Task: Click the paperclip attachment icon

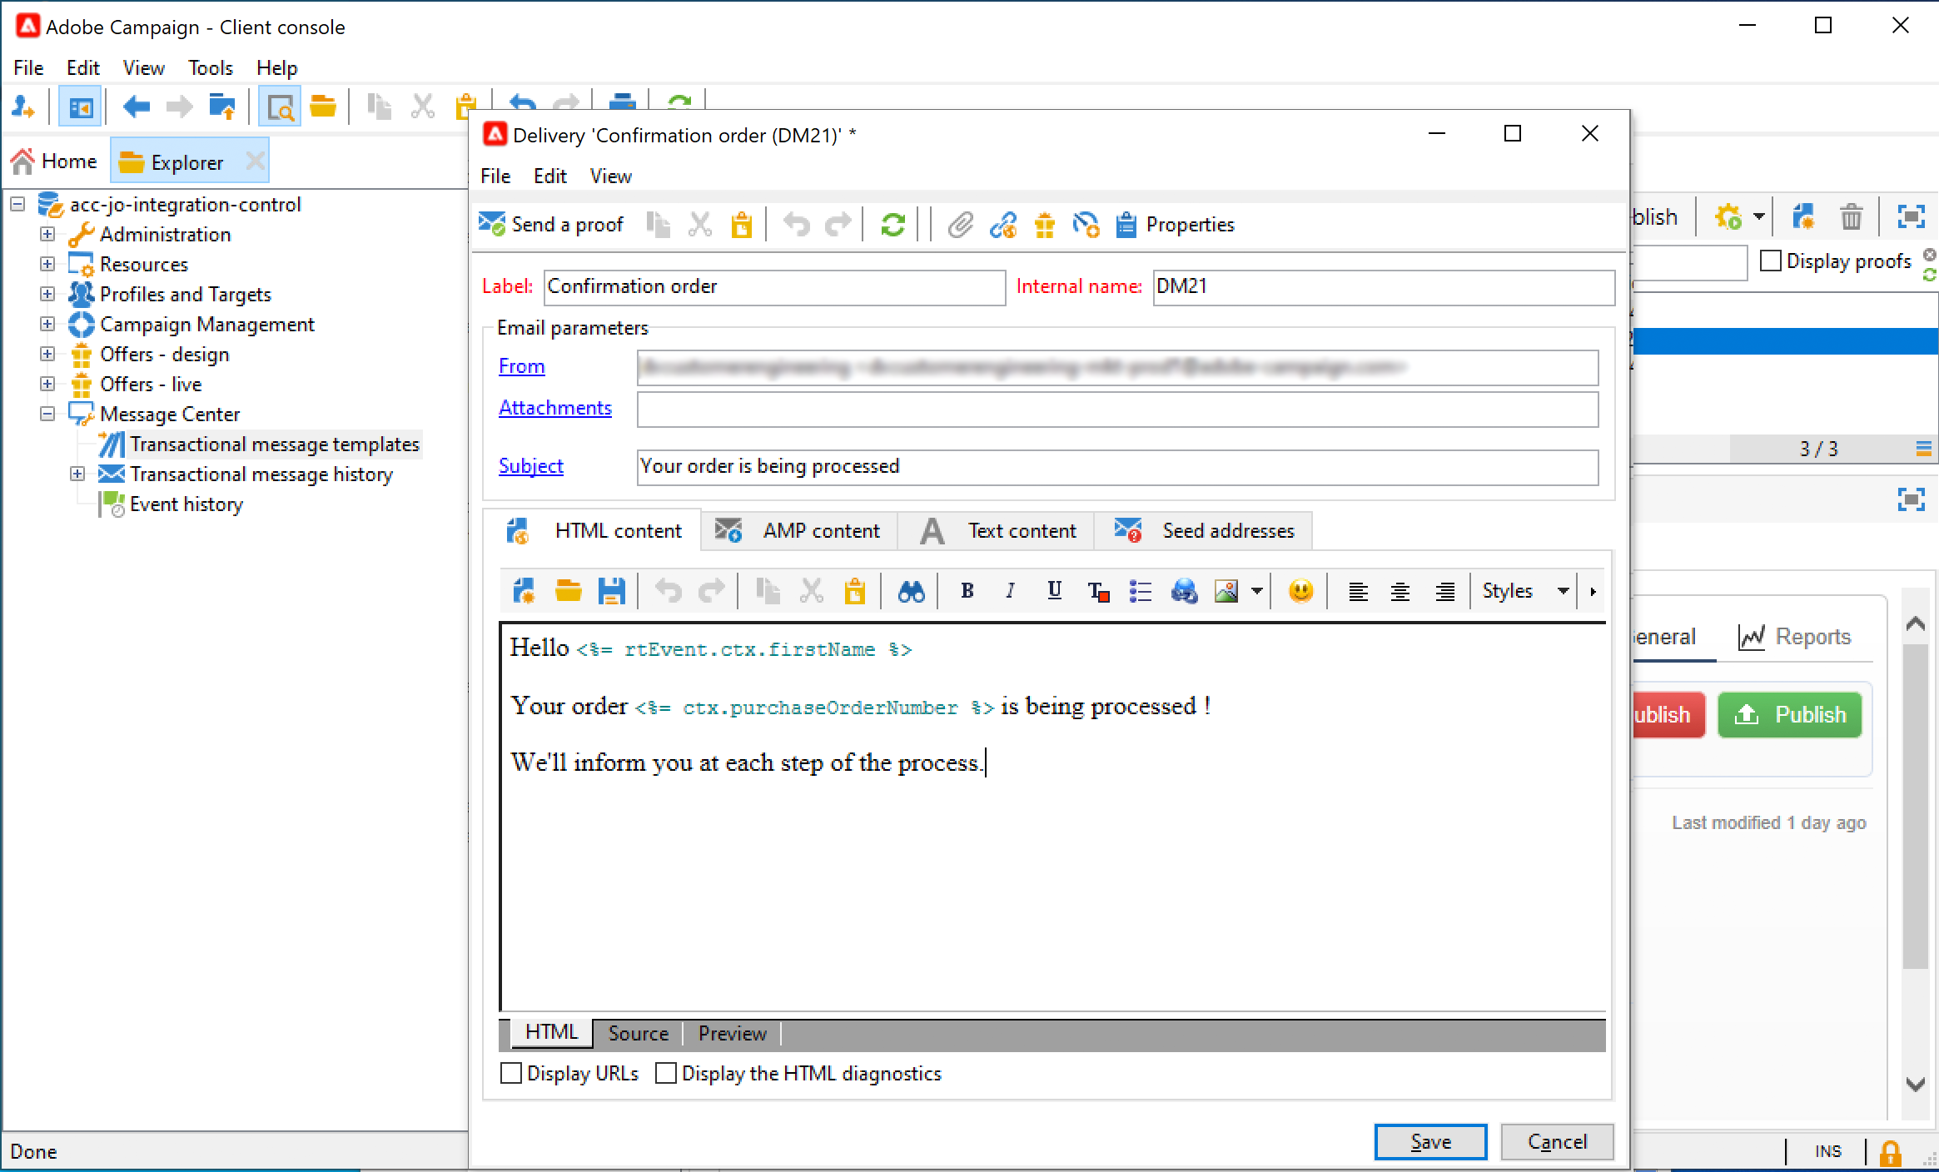Action: tap(960, 224)
